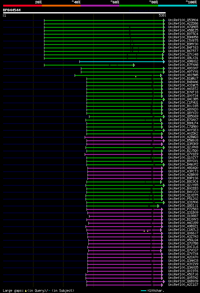Screen dimensions: 200x293
Task: Open hit UniRef100_B9T5C4
Action: (x=183, y=34)
